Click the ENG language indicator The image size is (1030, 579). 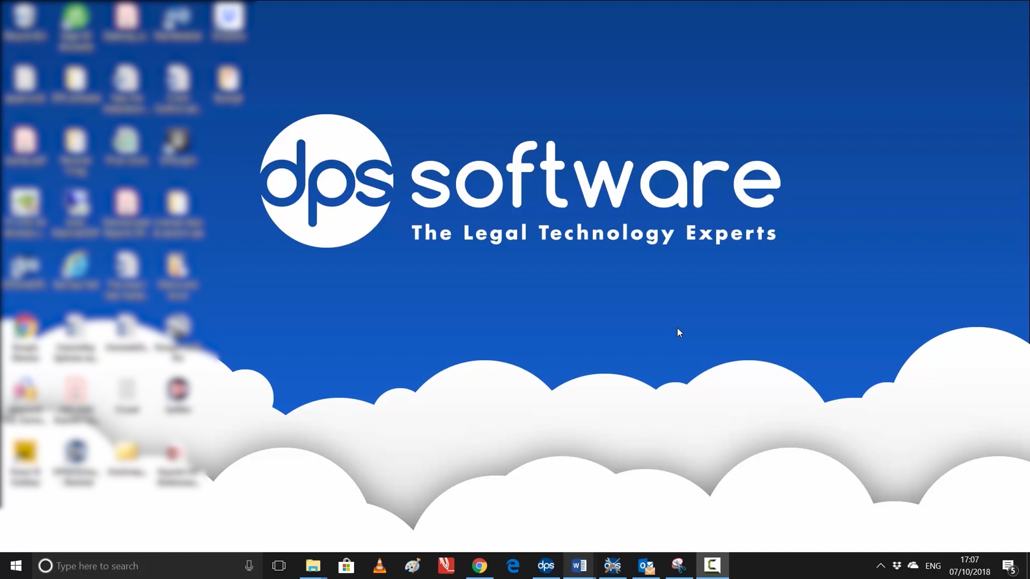[x=933, y=566]
